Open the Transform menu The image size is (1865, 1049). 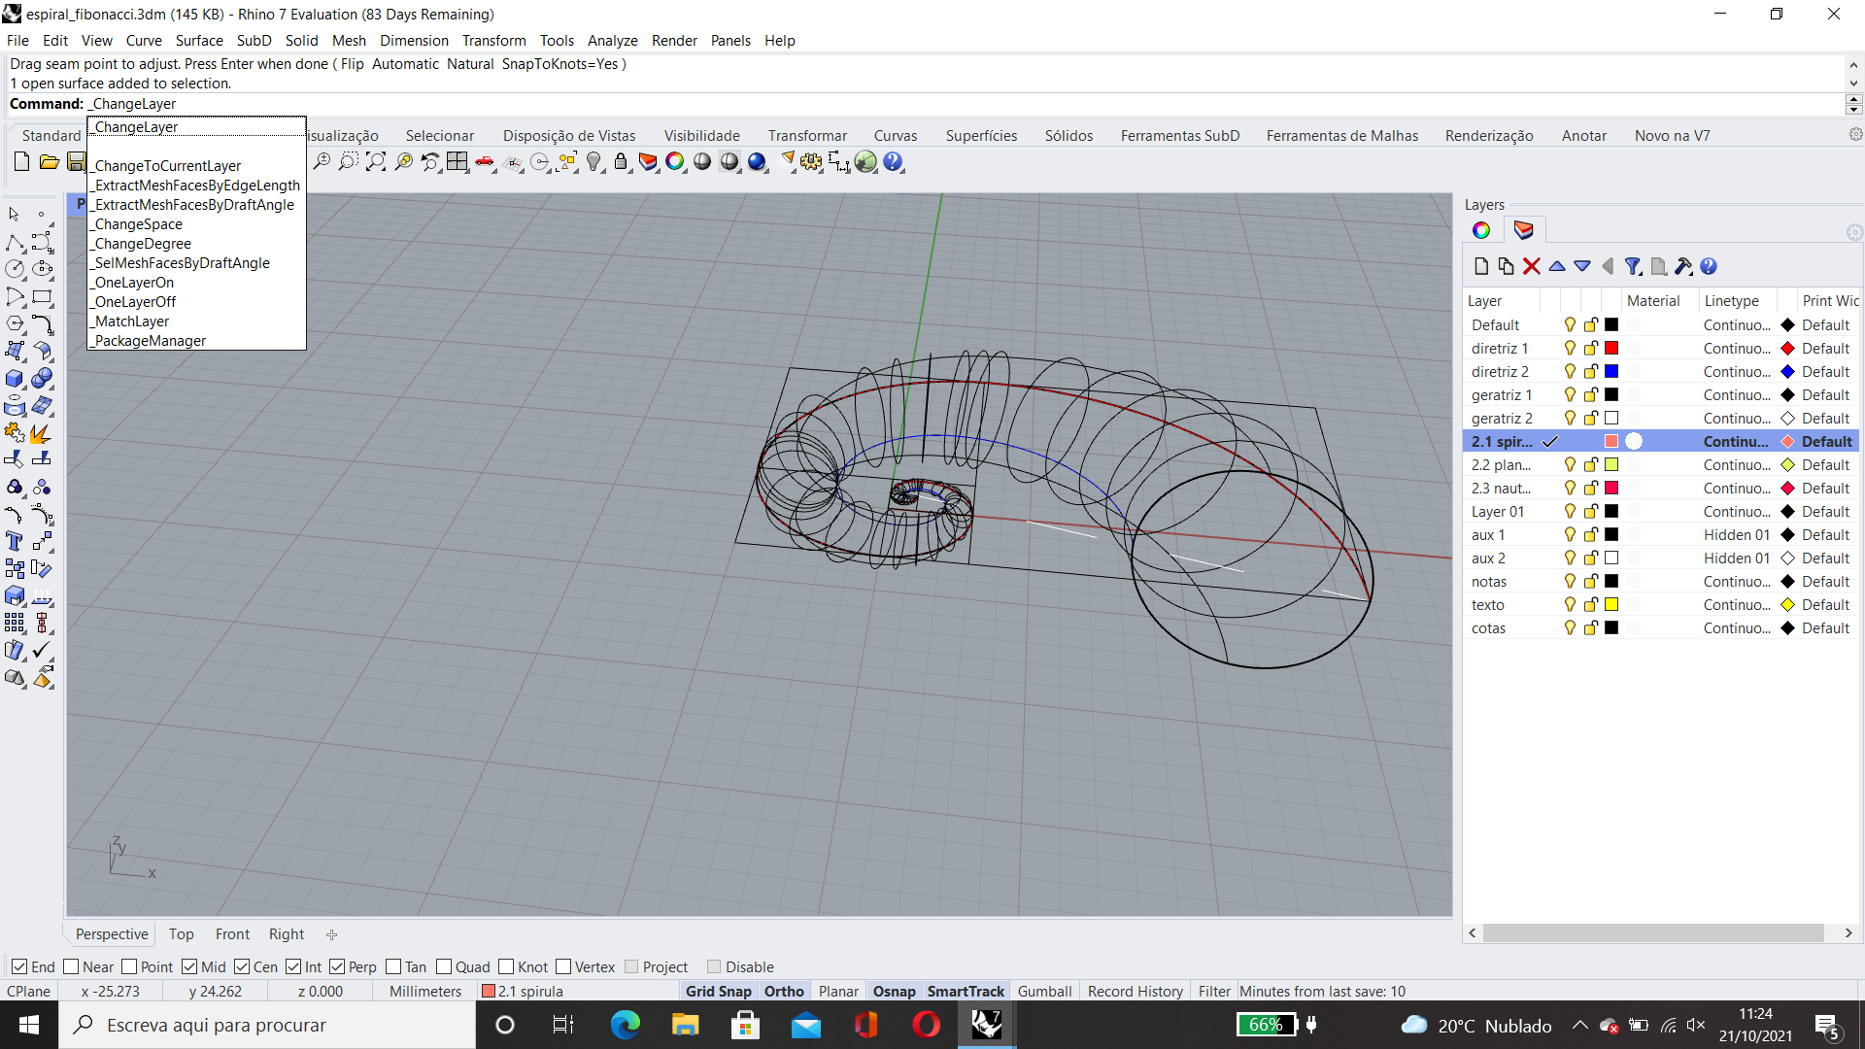(493, 40)
